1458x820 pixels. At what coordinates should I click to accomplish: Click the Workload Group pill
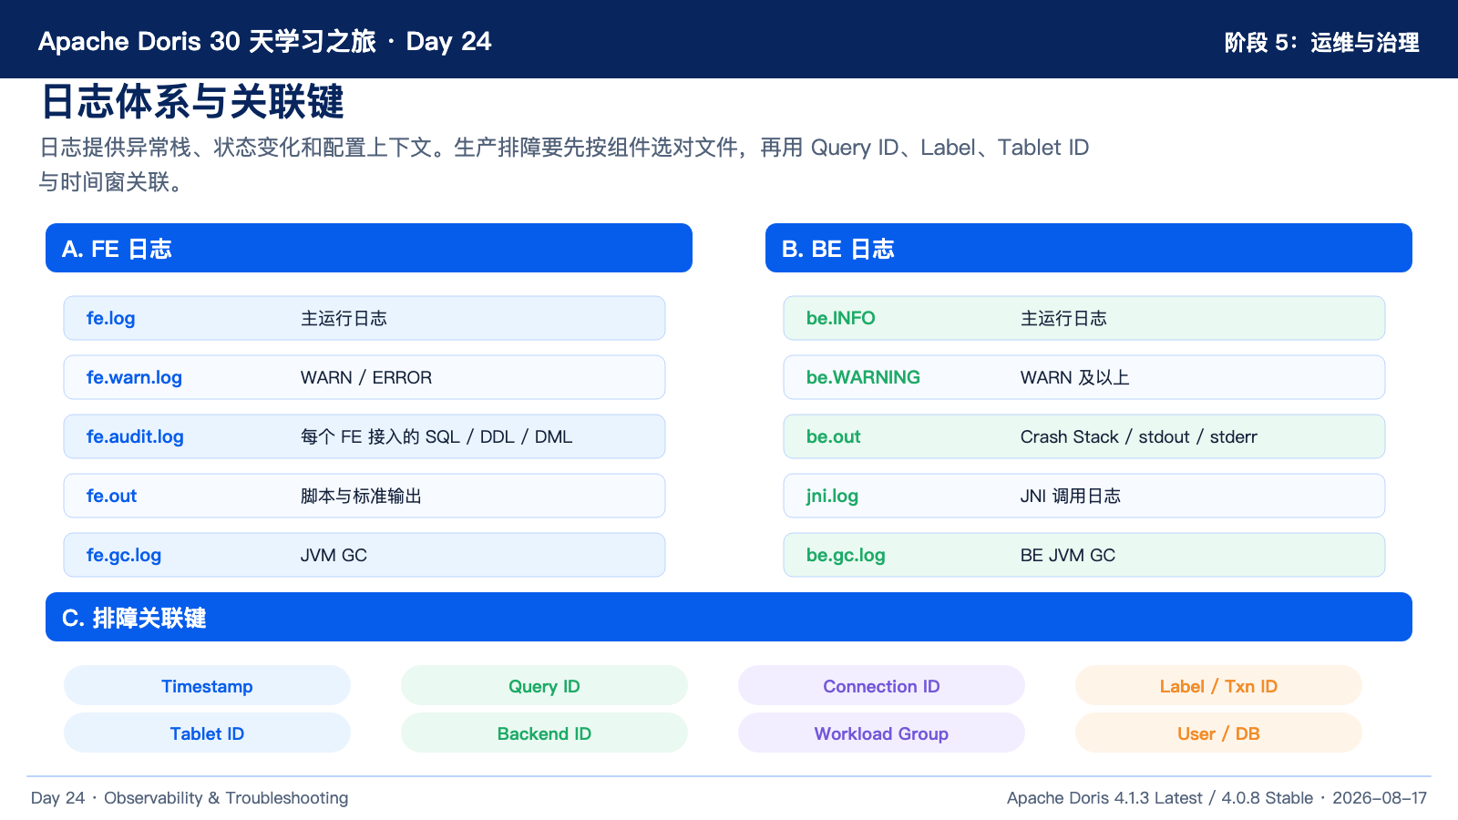[881, 733]
